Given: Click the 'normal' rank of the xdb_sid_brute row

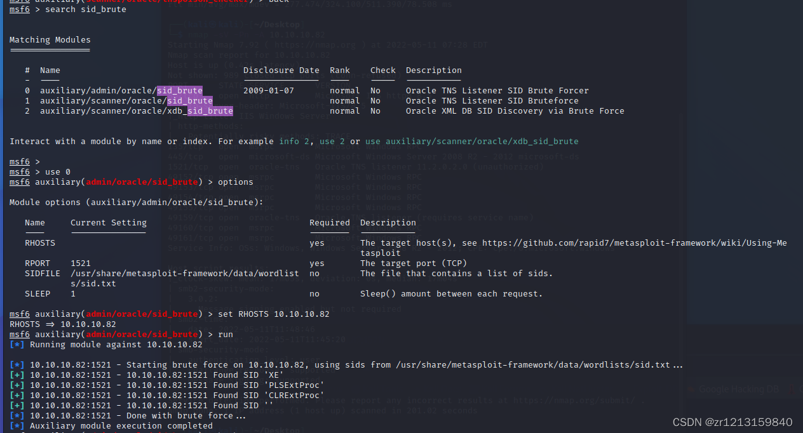Looking at the screenshot, I should (x=345, y=111).
